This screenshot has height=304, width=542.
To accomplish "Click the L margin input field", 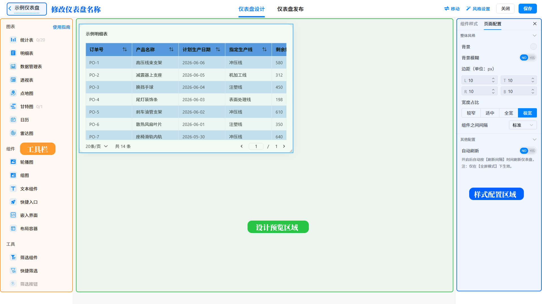I will [479, 80].
